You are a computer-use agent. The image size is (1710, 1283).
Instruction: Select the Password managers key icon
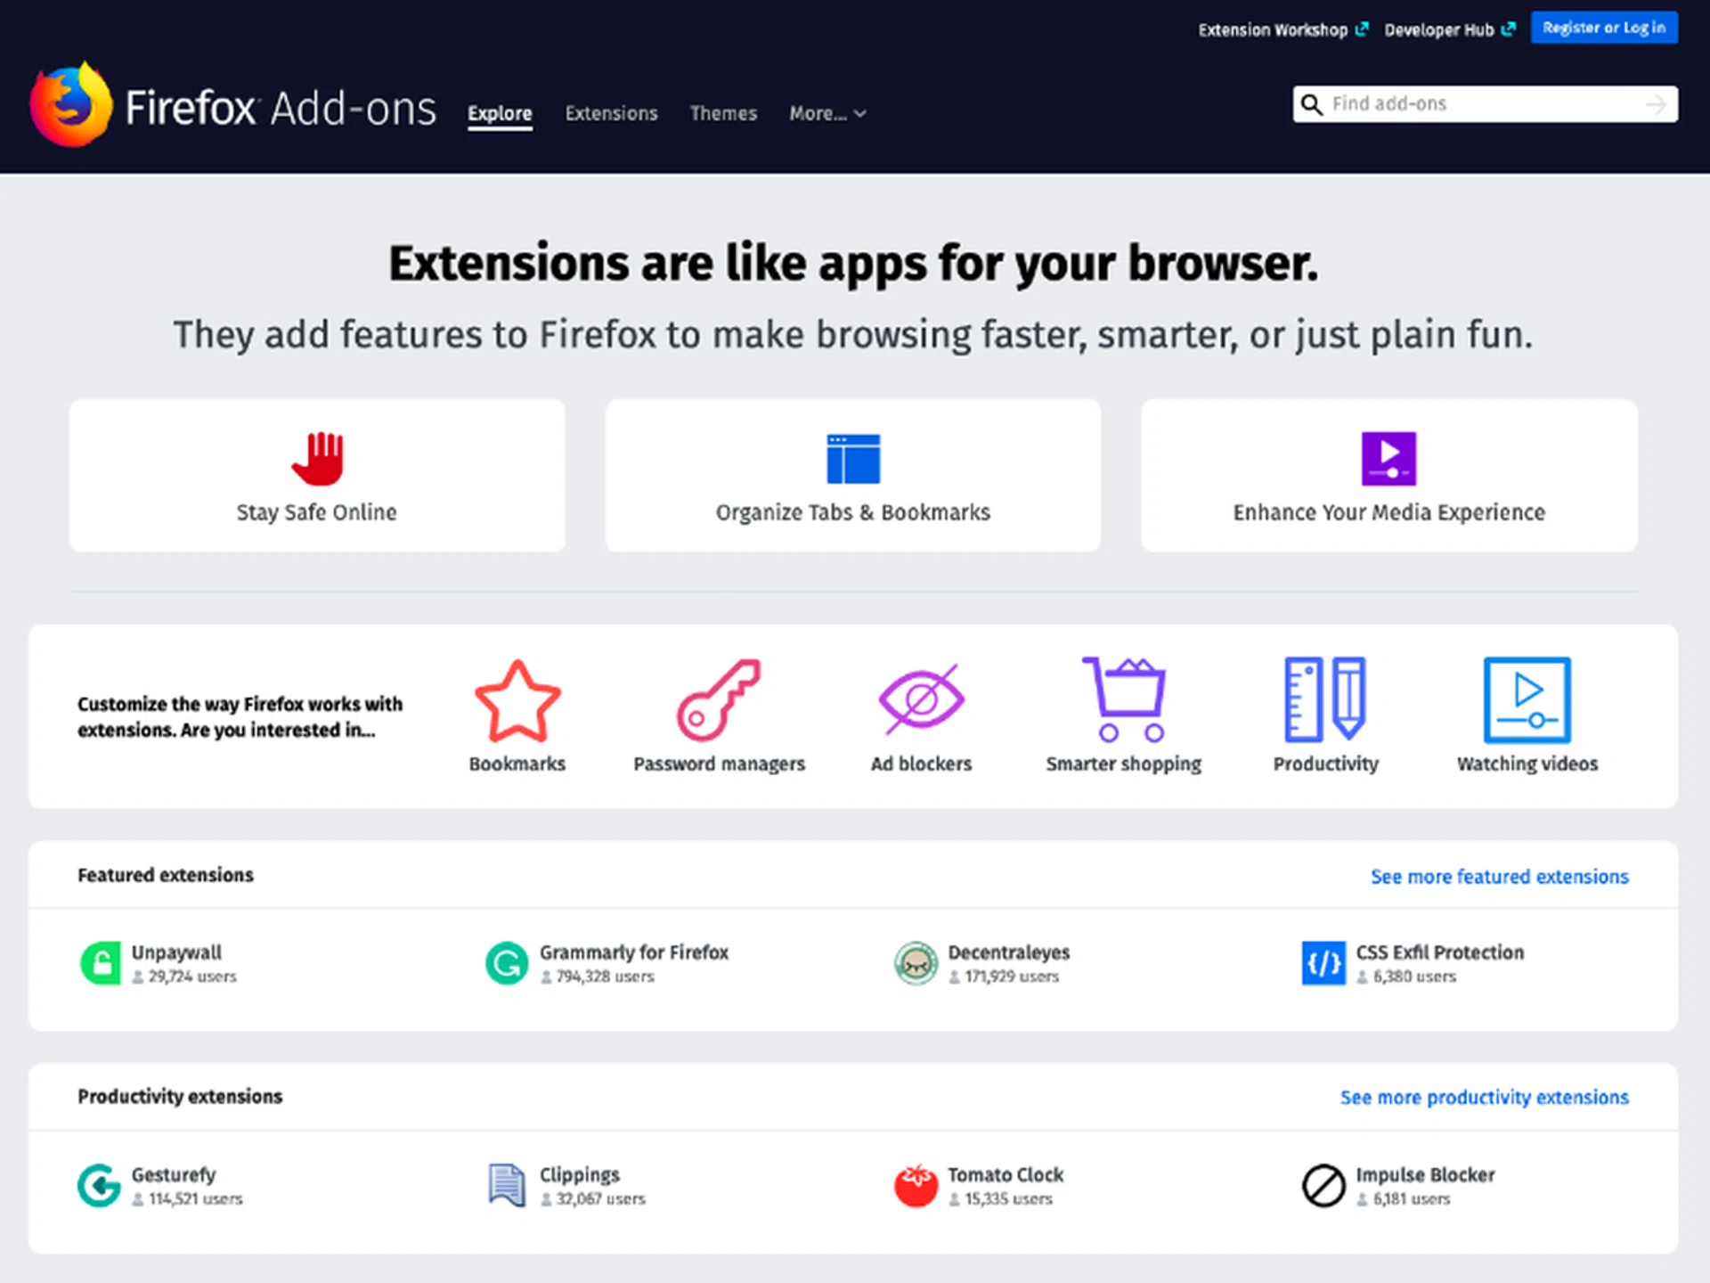[719, 700]
